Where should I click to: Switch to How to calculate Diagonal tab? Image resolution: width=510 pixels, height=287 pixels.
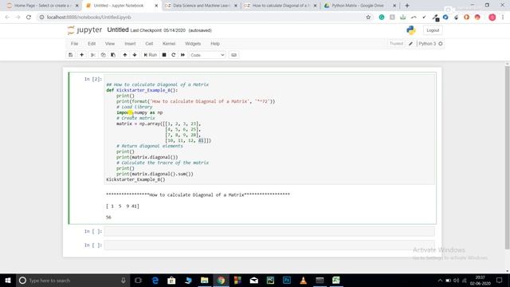click(280, 6)
